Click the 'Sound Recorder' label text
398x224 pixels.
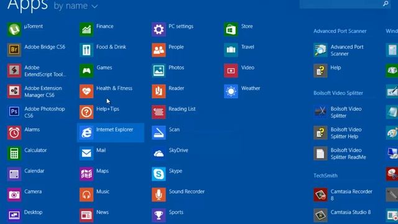pyautogui.click(x=187, y=192)
